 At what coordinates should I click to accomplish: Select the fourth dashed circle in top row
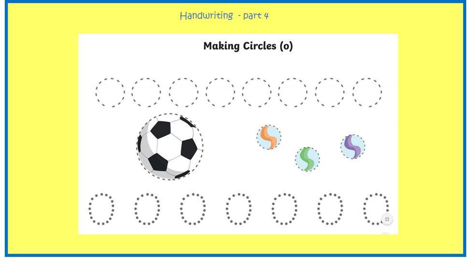[220, 92]
